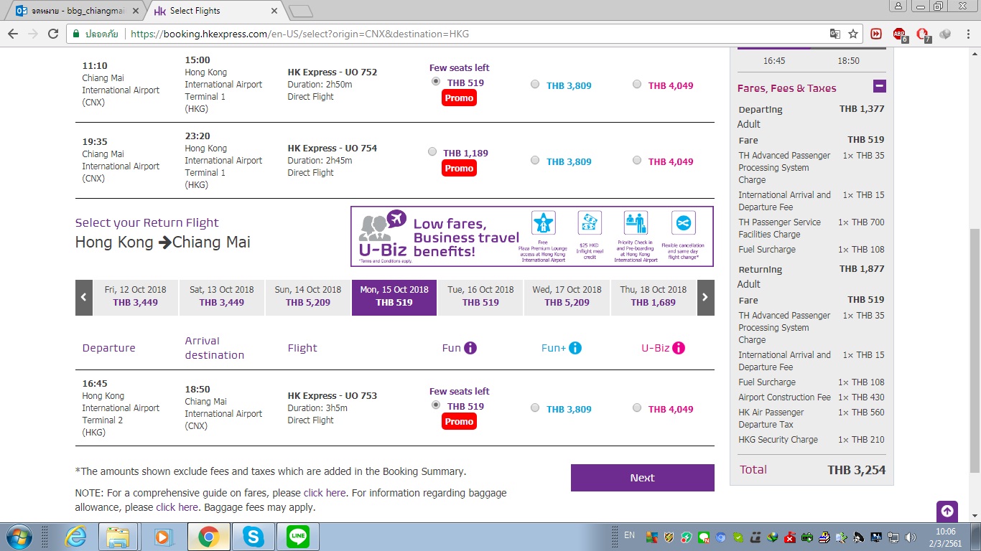
Task: Open the network tray icon
Action: pyautogui.click(x=894, y=537)
